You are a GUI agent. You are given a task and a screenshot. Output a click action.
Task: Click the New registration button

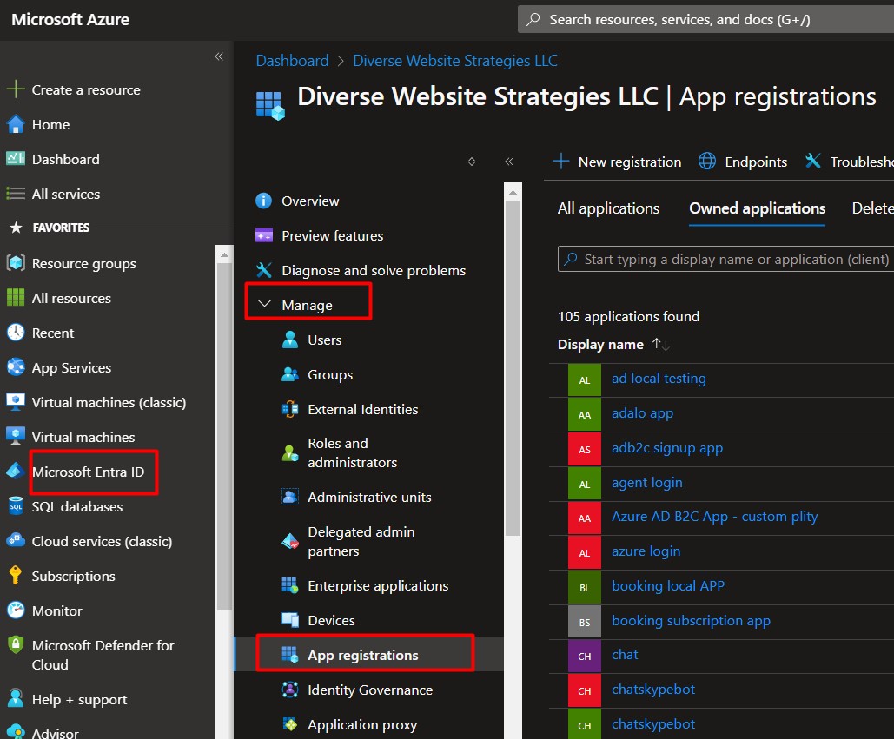point(618,162)
